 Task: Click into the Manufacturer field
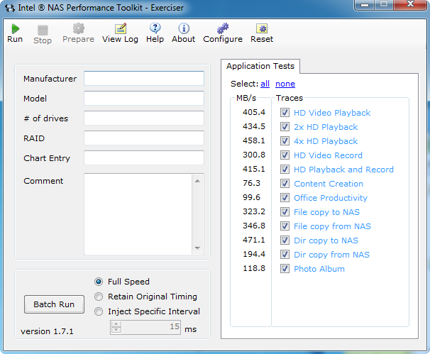tap(144, 79)
